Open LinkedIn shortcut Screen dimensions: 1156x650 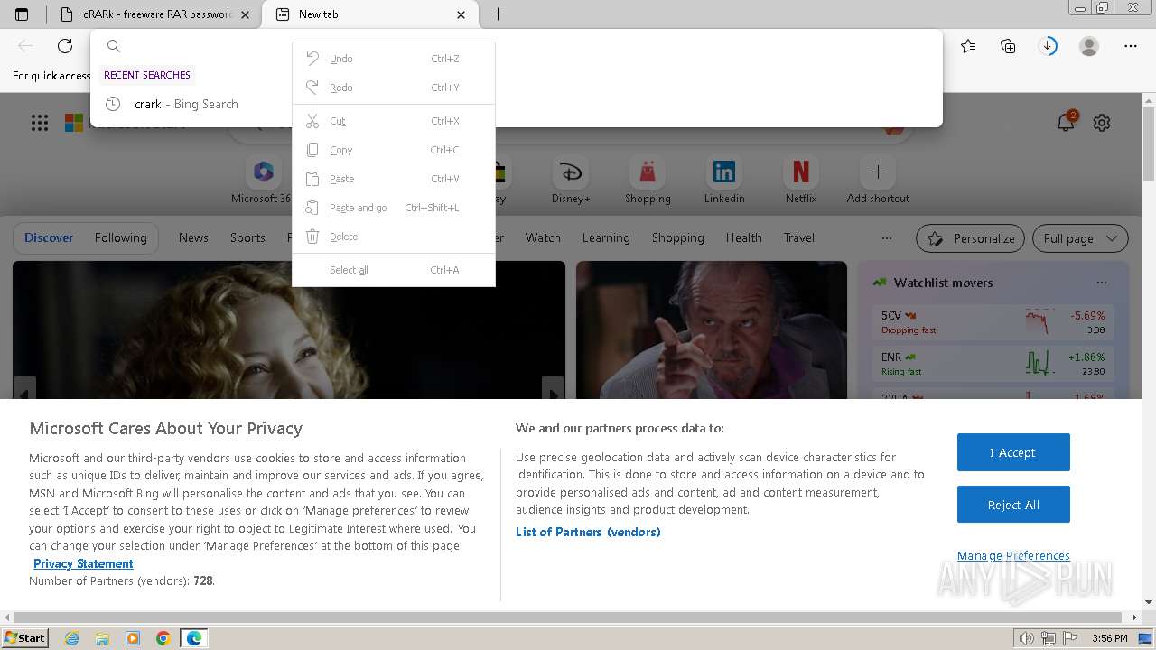coord(724,180)
